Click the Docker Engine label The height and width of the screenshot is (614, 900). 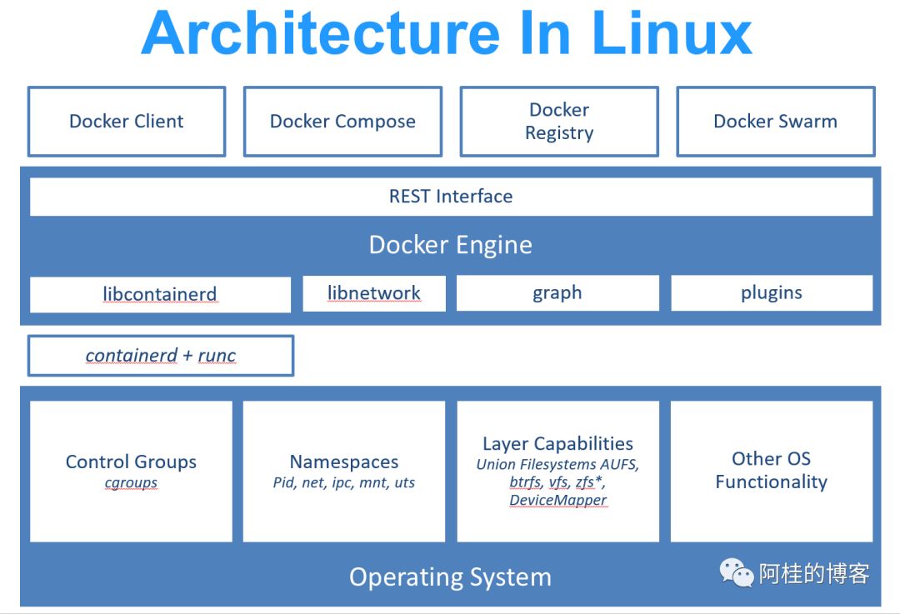coord(451,245)
